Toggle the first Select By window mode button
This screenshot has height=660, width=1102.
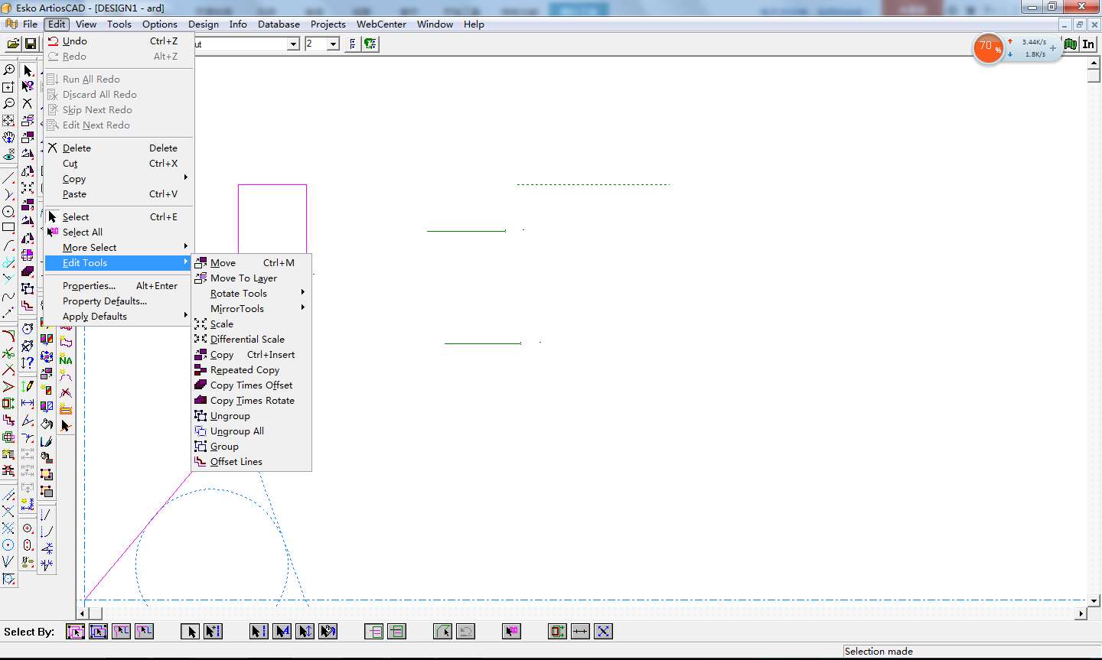point(75,632)
